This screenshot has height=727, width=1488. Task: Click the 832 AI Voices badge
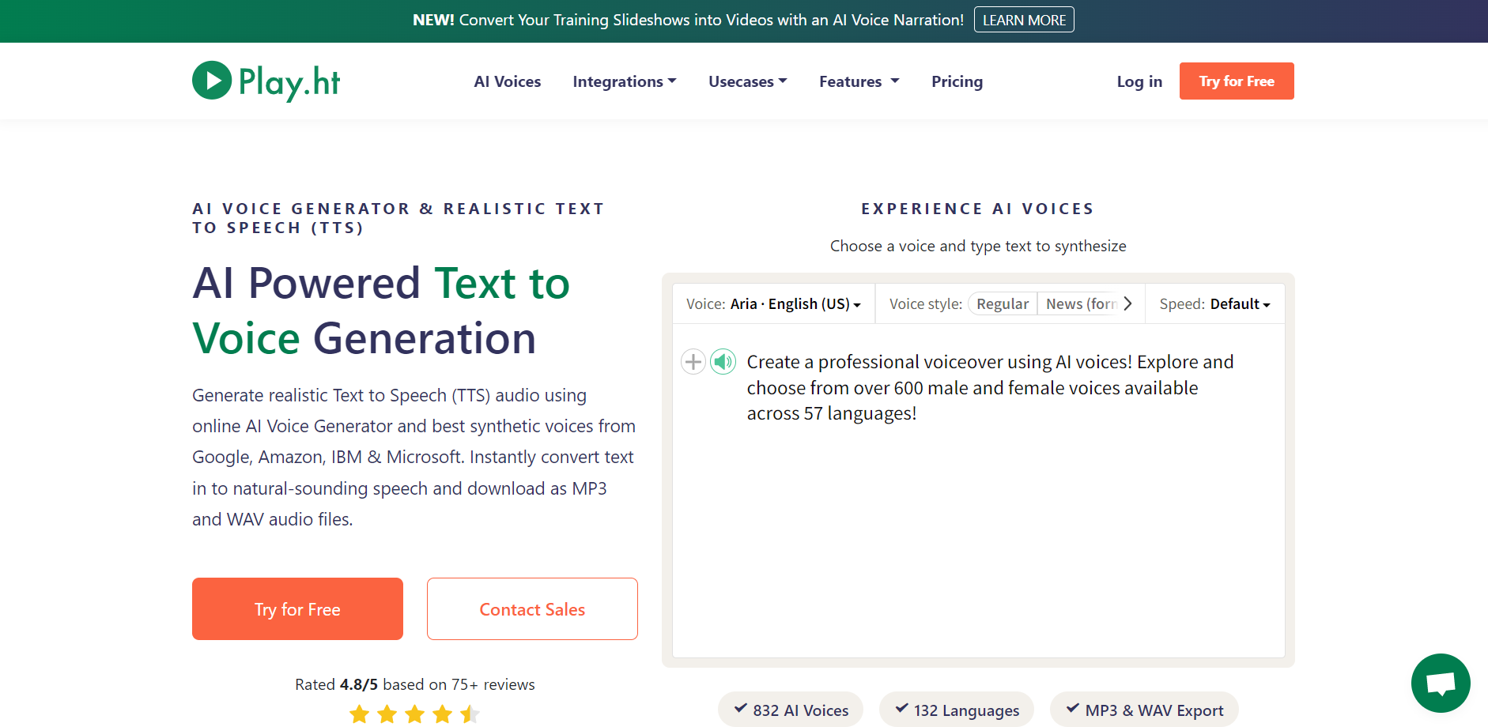pos(791,710)
